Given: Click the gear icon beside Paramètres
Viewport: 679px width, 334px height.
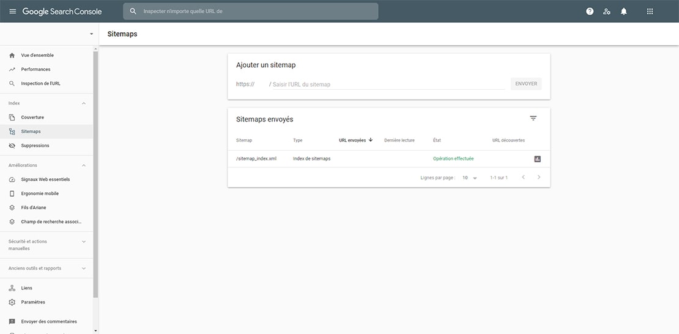Looking at the screenshot, I should (x=12, y=302).
